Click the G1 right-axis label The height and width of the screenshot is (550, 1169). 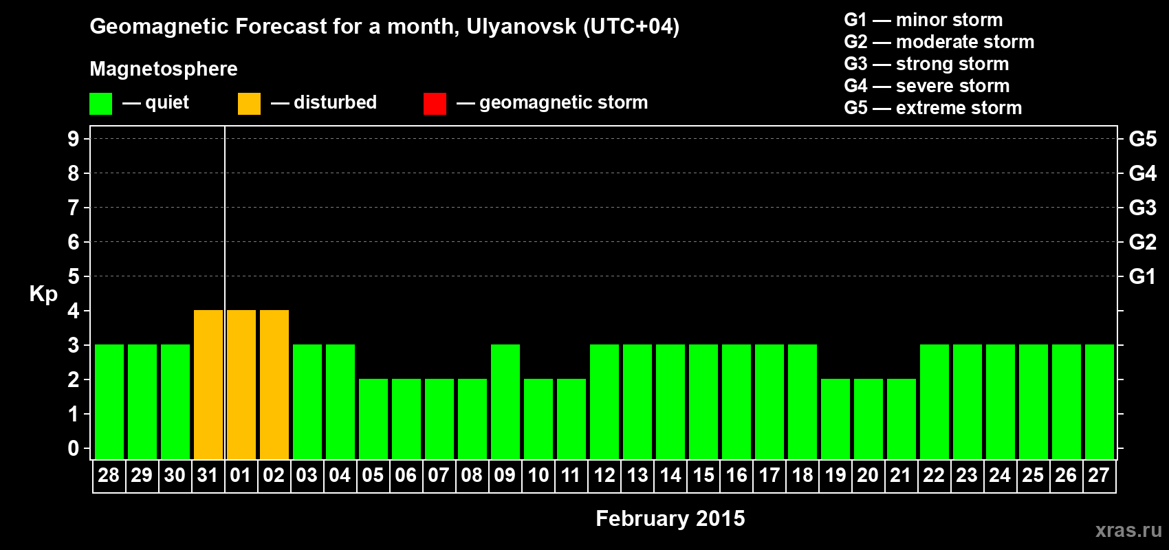(1143, 276)
